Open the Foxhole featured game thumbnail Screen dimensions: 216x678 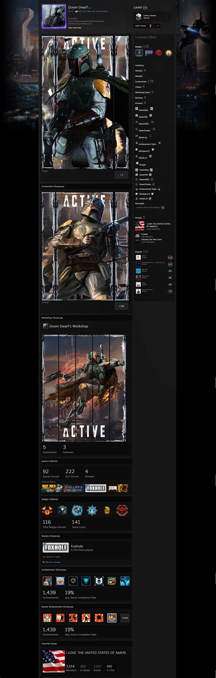96,488
